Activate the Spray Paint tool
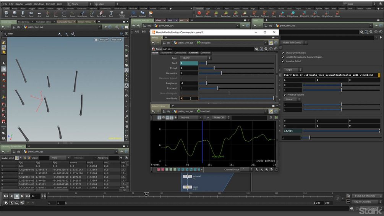The image size is (384, 216). pos(101,14)
